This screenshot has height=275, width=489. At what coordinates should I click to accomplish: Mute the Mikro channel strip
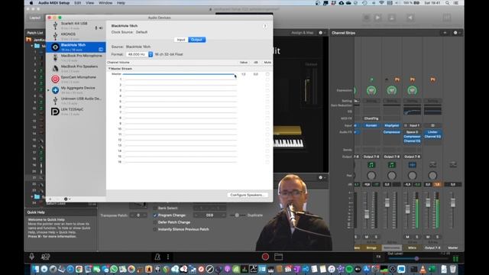[407, 237]
